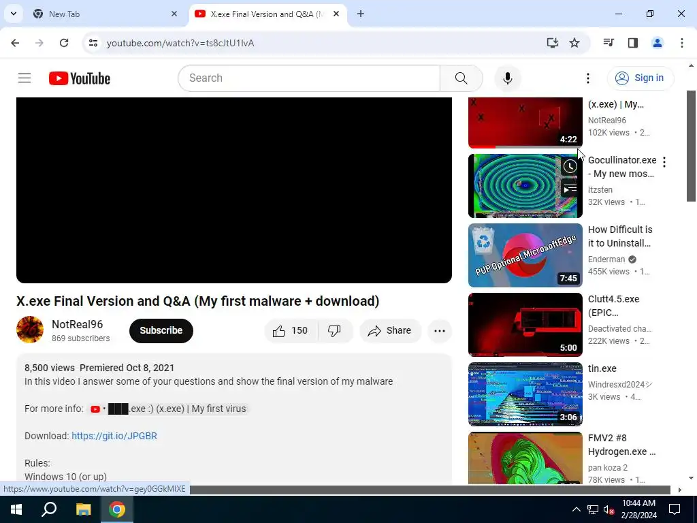Open Chrome profile icon

[657, 43]
